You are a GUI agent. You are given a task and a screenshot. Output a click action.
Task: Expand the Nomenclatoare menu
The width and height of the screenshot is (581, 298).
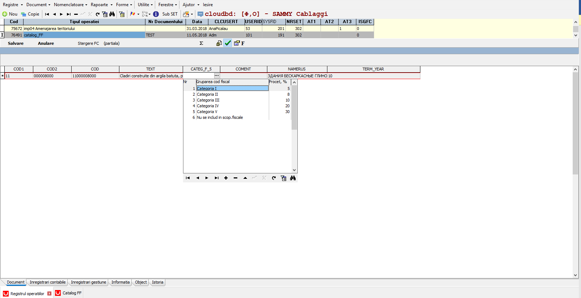coord(71,5)
